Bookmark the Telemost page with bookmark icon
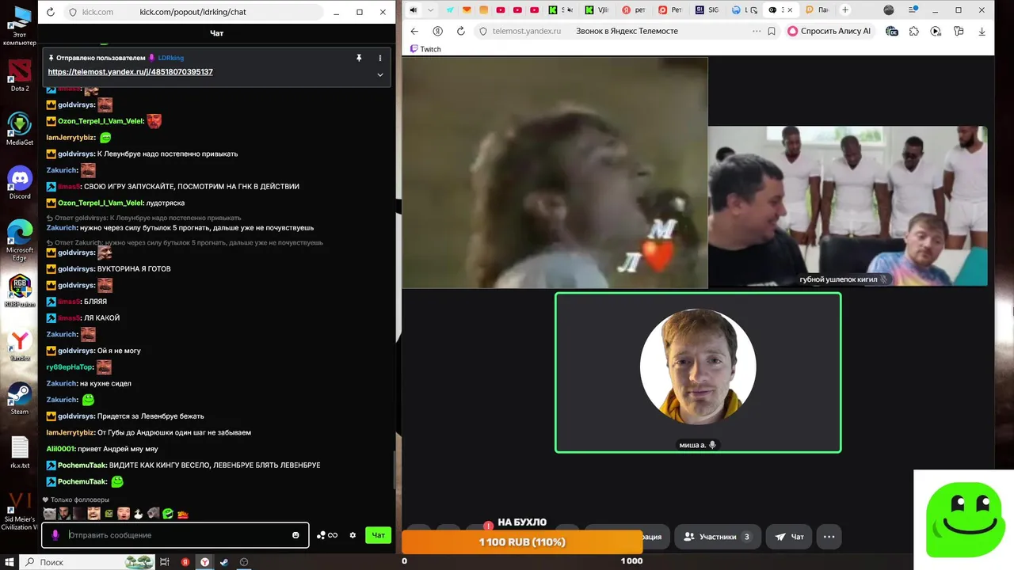The image size is (1014, 570). [x=772, y=31]
